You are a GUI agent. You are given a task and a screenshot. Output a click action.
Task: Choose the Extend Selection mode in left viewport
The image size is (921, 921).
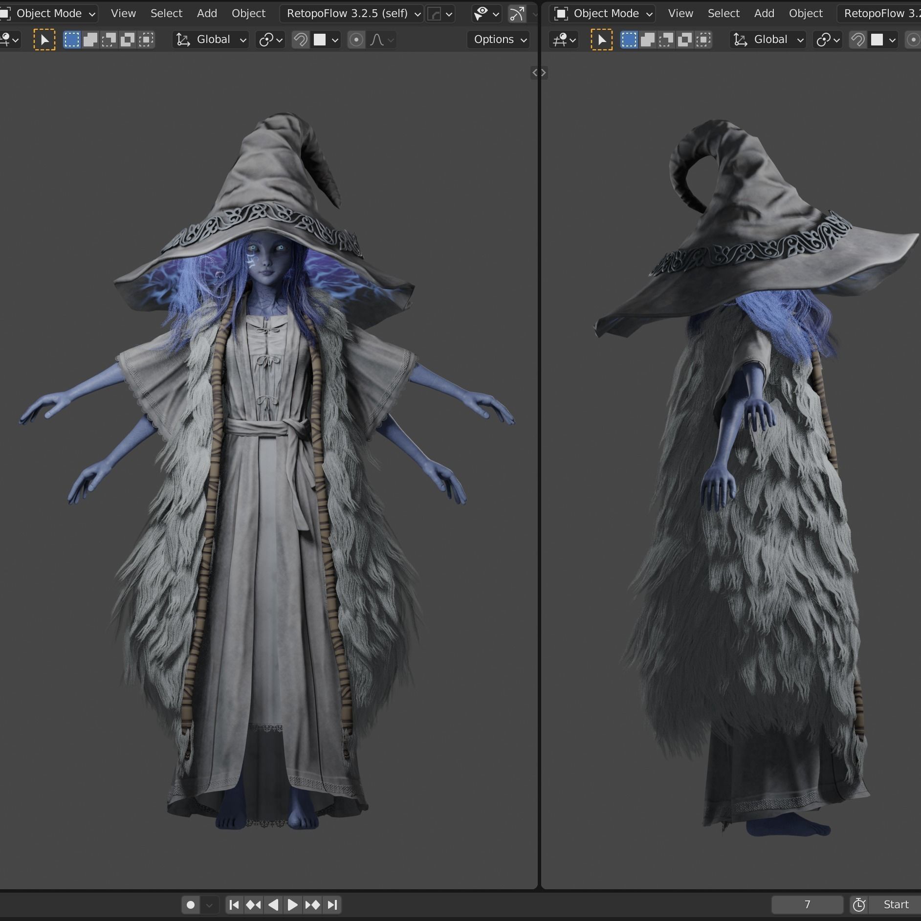tap(90, 40)
